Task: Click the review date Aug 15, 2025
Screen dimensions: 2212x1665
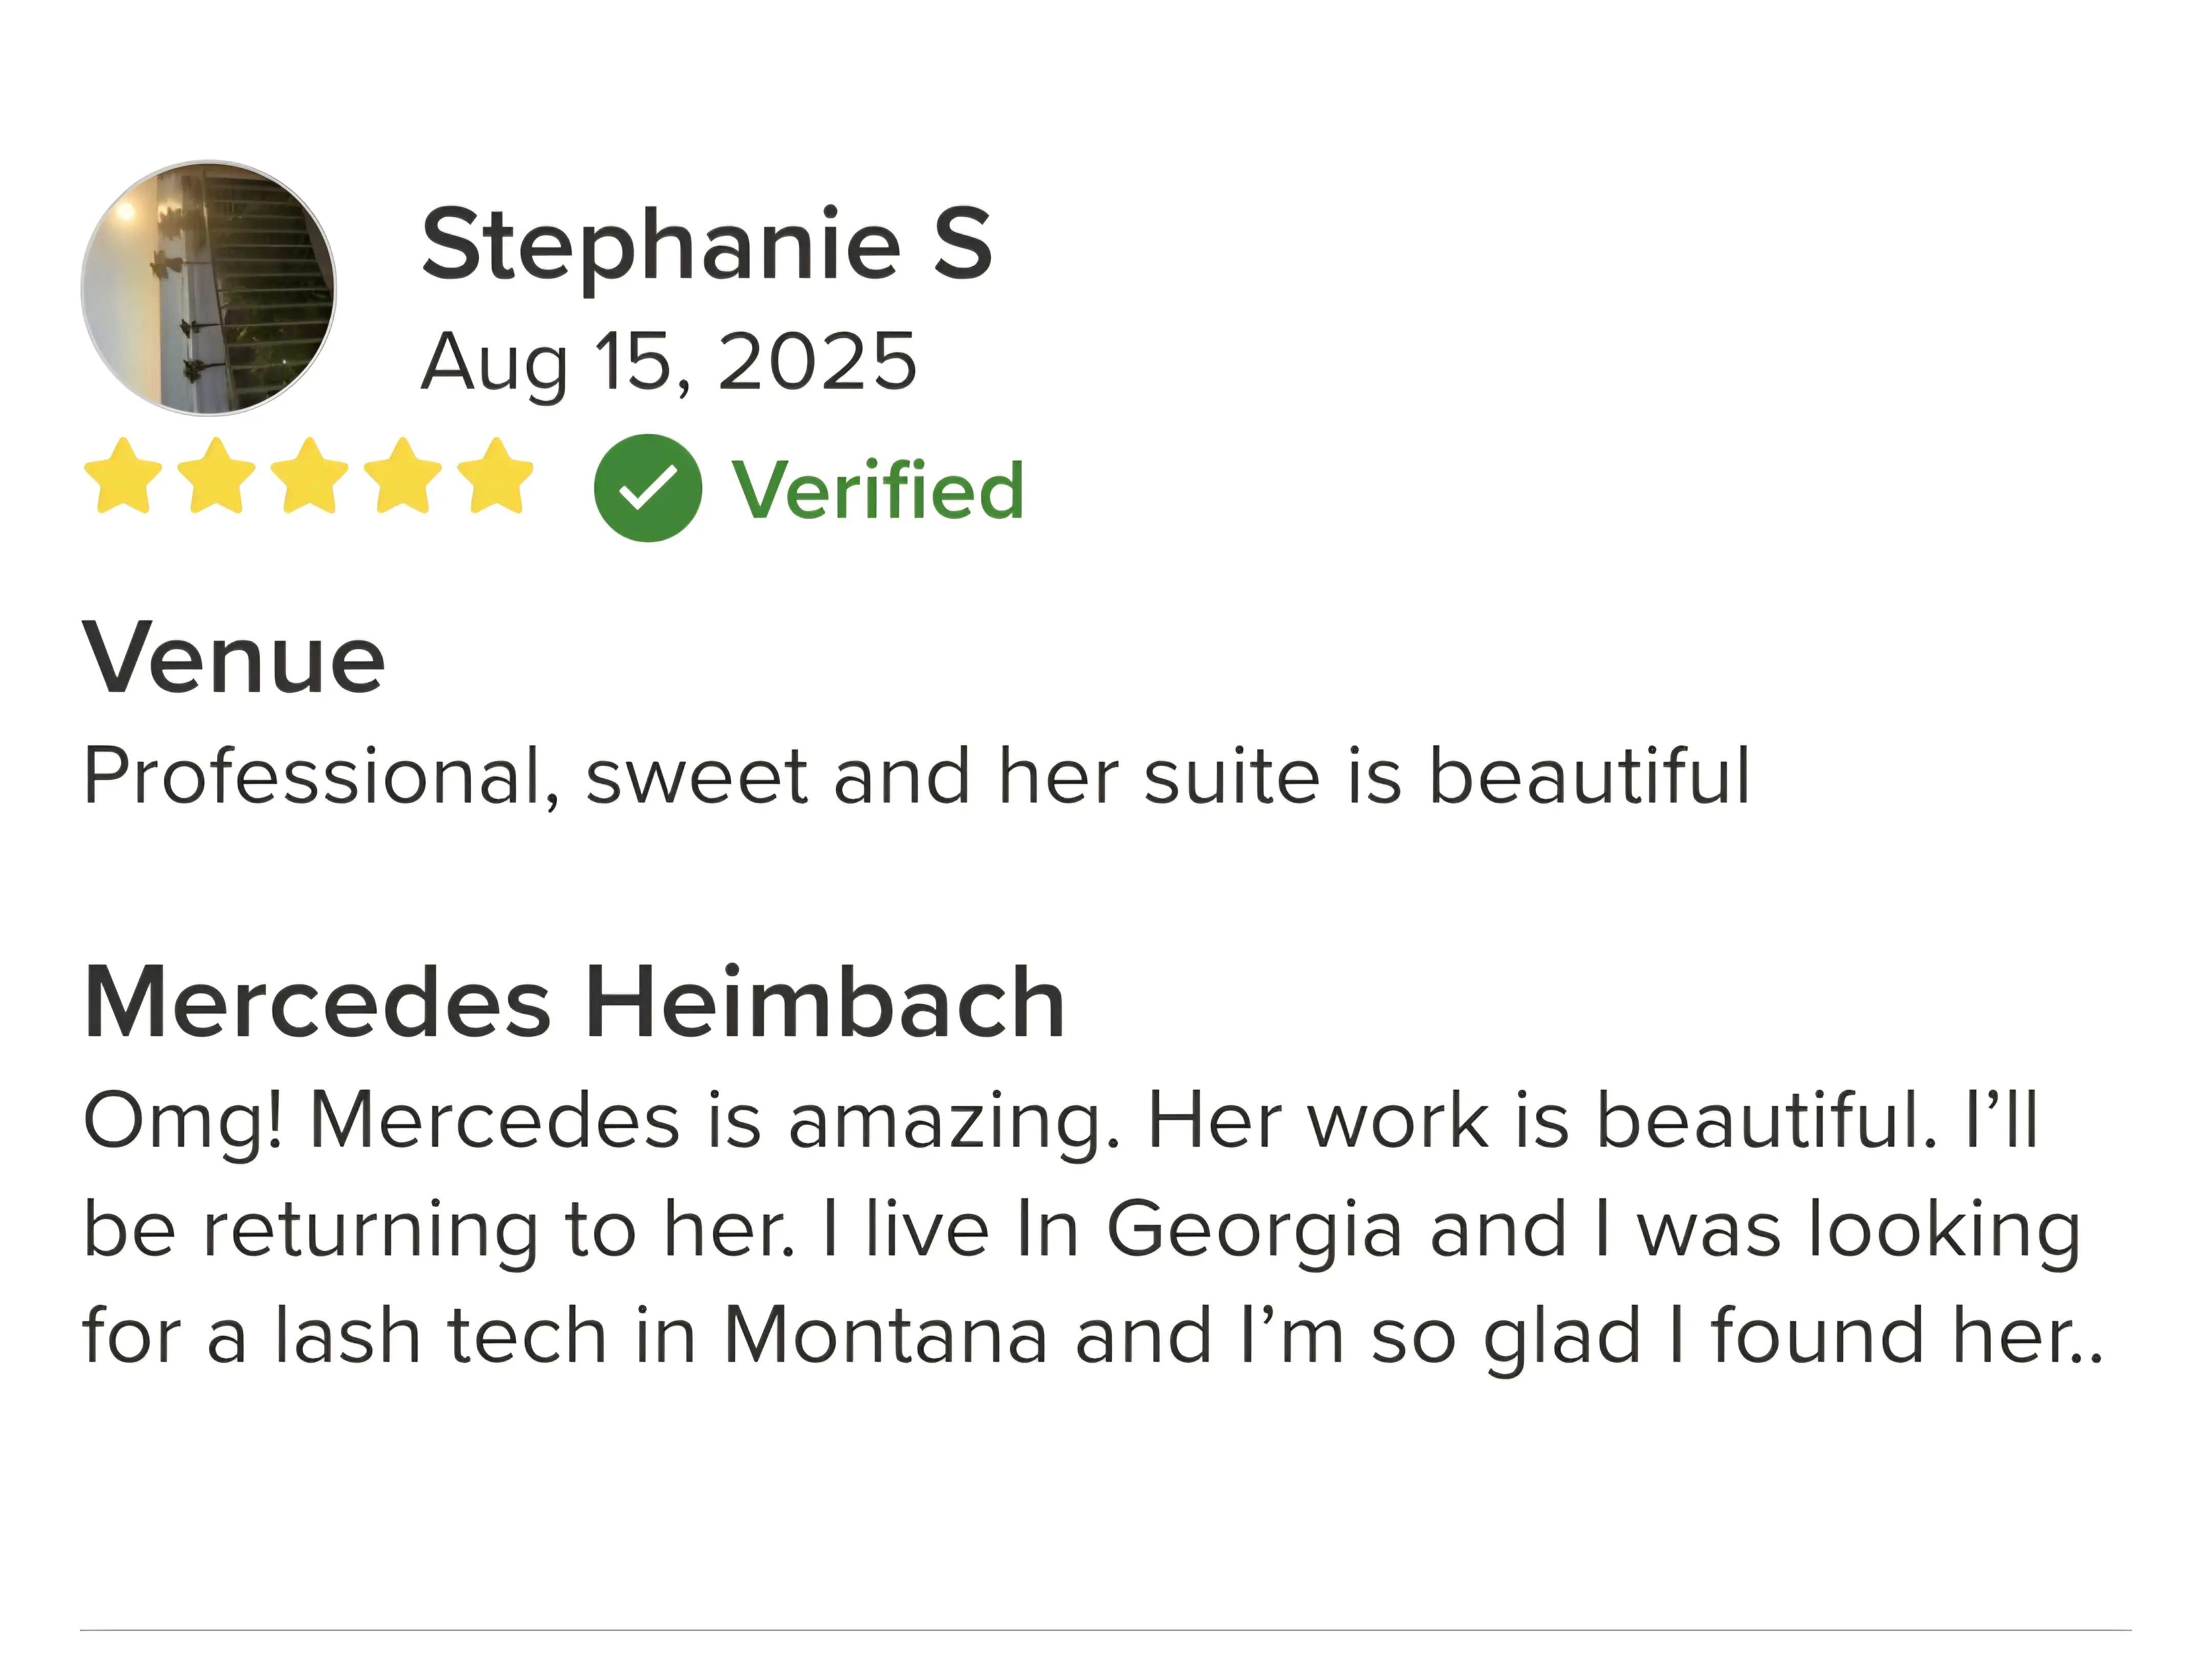Action: [x=668, y=362]
